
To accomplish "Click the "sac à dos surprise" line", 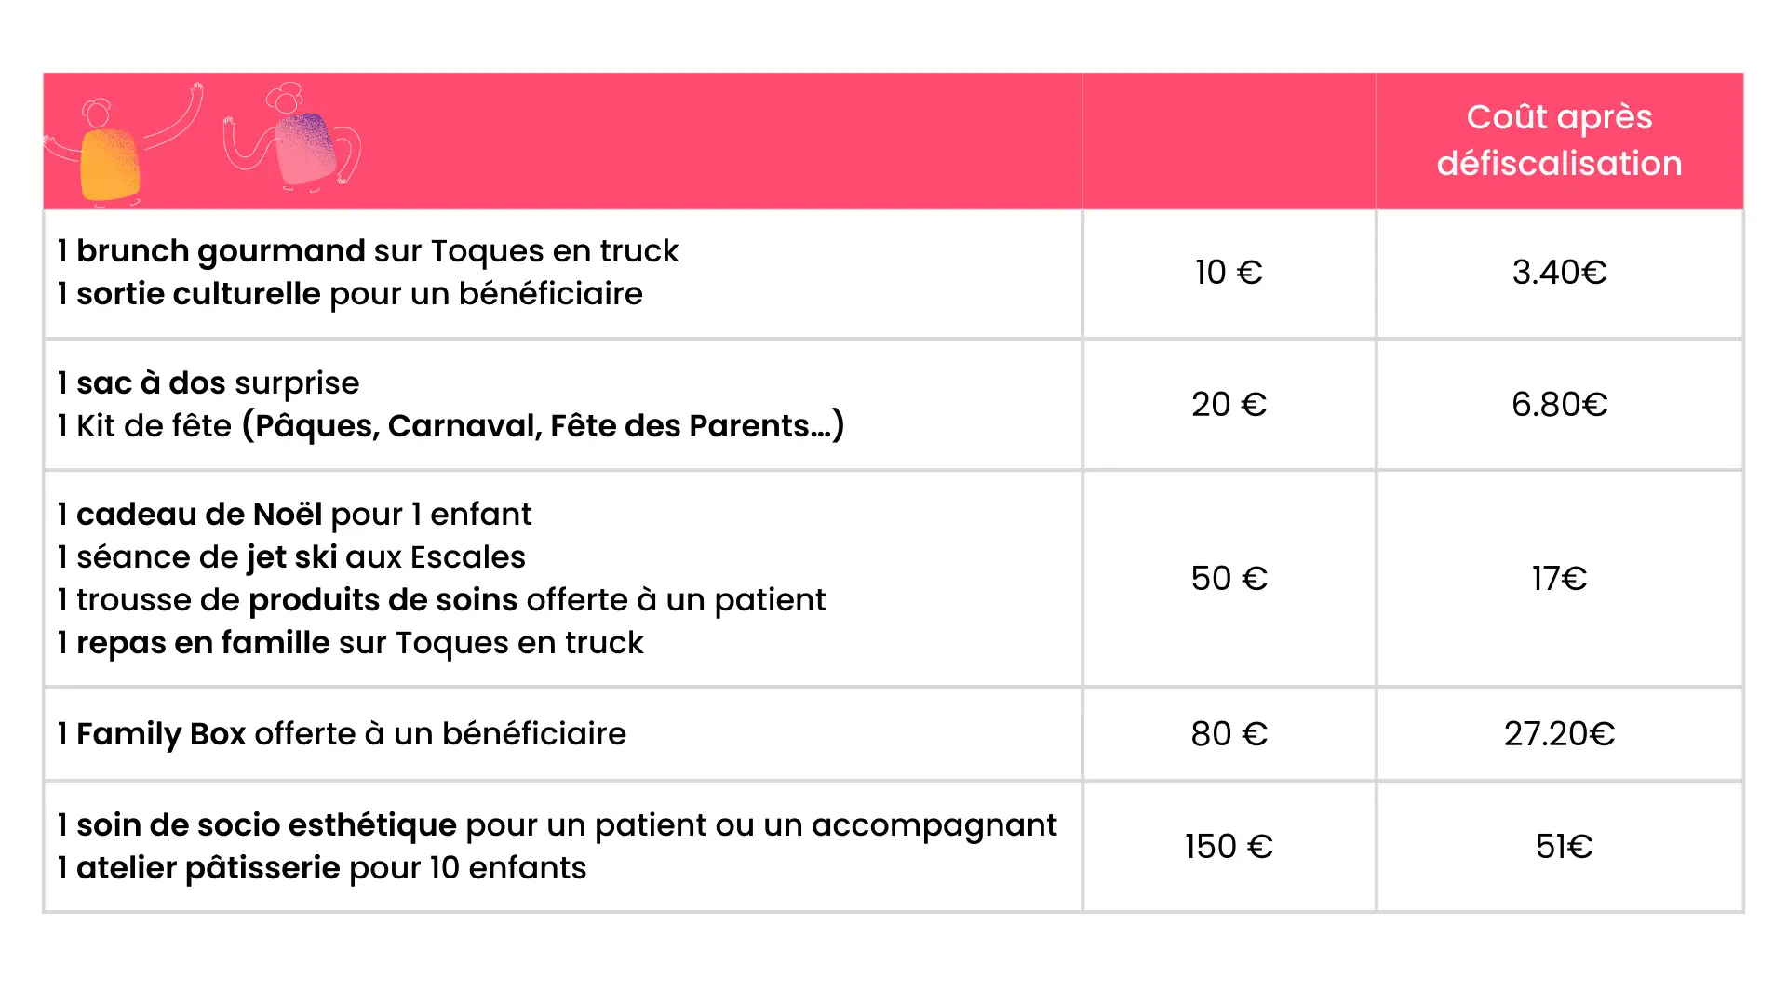I will point(208,383).
